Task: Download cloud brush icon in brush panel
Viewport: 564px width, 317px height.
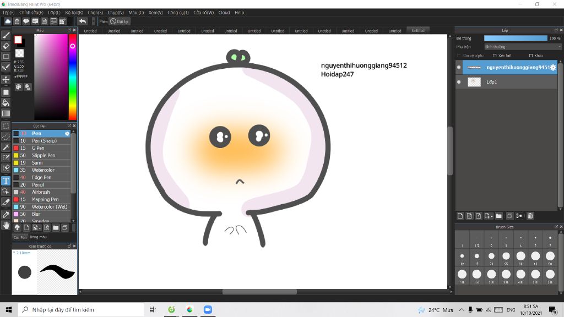Action: [17, 227]
